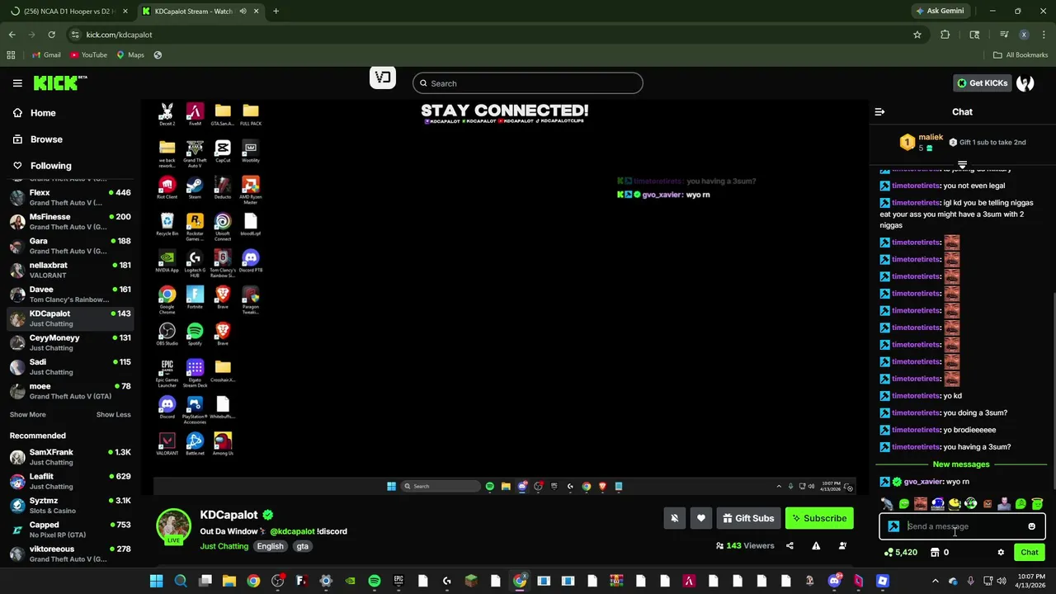Open maliek top gifter entry
The width and height of the screenshot is (1056, 594).
[x=922, y=142]
